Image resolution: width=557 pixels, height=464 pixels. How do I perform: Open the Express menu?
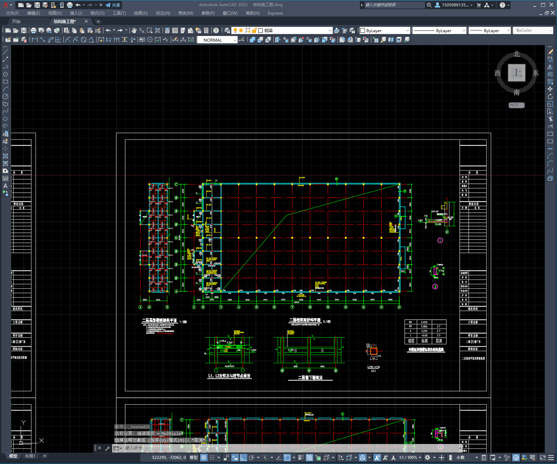pyautogui.click(x=275, y=13)
